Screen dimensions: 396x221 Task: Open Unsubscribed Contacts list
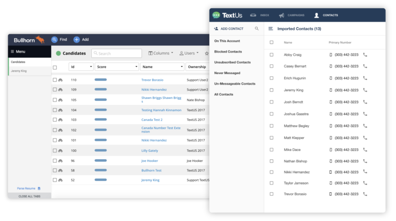coord(233,62)
